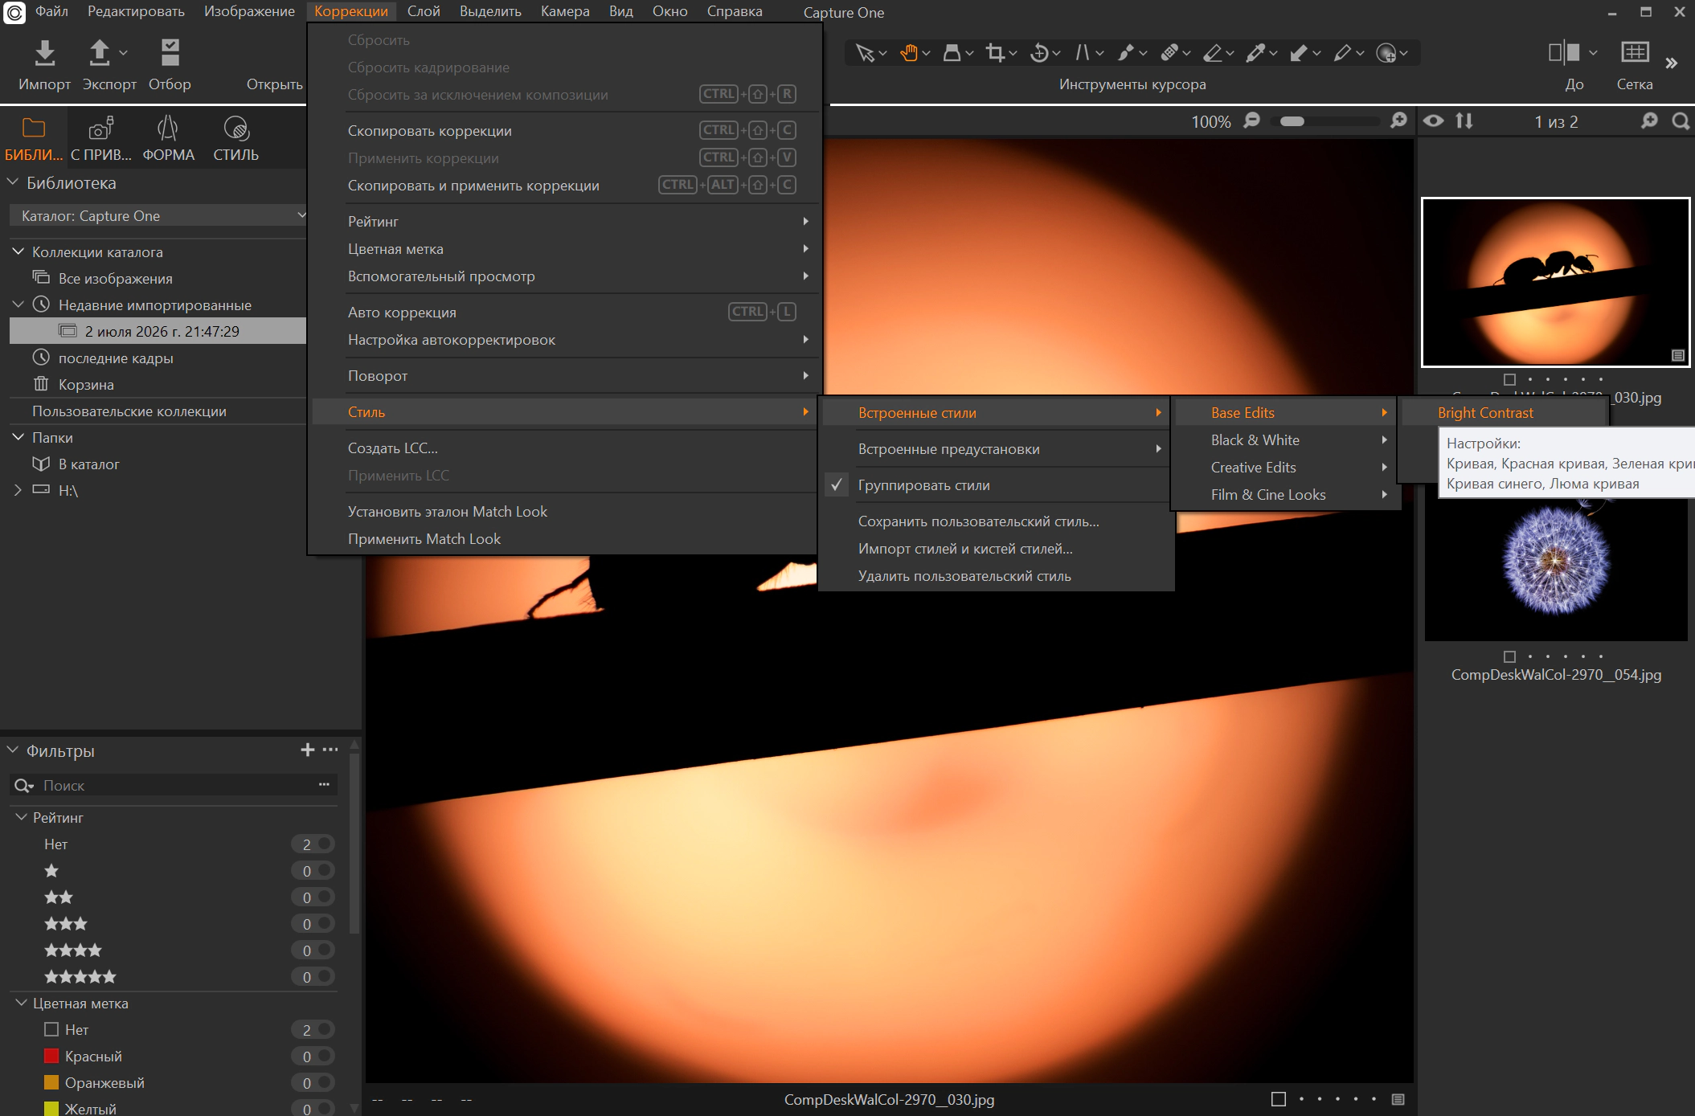Screen dimensions: 1695x1116
Task: Toggle the red color label filter
Action: tap(51, 1056)
